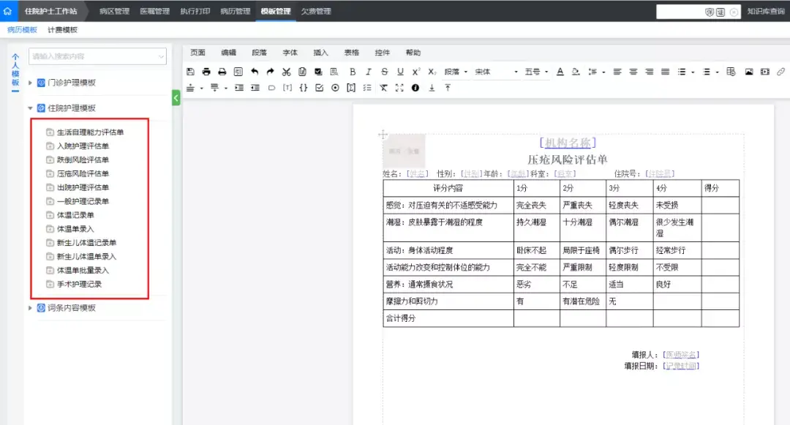Insert a checkbox control
Image resolution: width=790 pixels, height=425 pixels.
pyautogui.click(x=320, y=88)
